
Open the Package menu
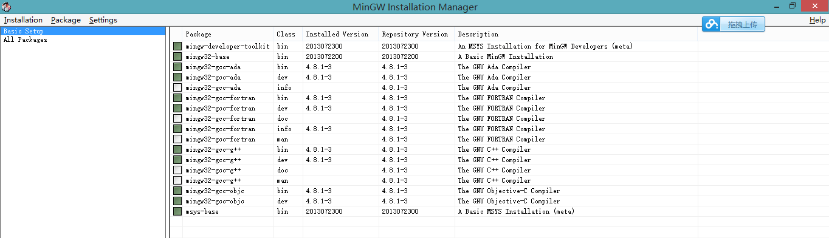[66, 20]
